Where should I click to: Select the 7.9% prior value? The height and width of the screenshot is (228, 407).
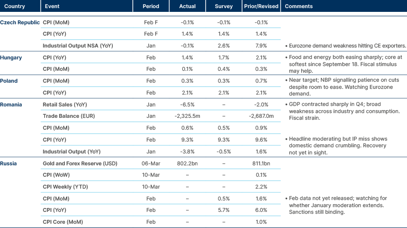click(x=261, y=46)
